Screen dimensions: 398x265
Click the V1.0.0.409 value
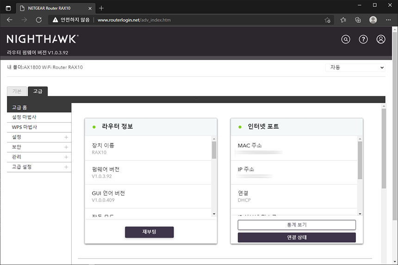click(x=103, y=200)
